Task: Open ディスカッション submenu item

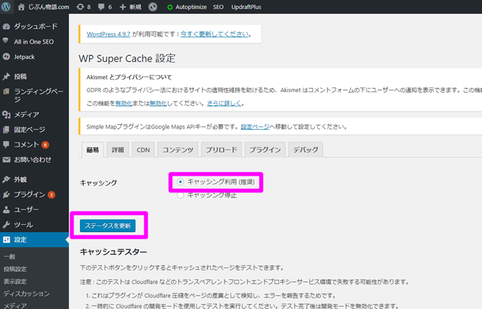Action: click(26, 294)
